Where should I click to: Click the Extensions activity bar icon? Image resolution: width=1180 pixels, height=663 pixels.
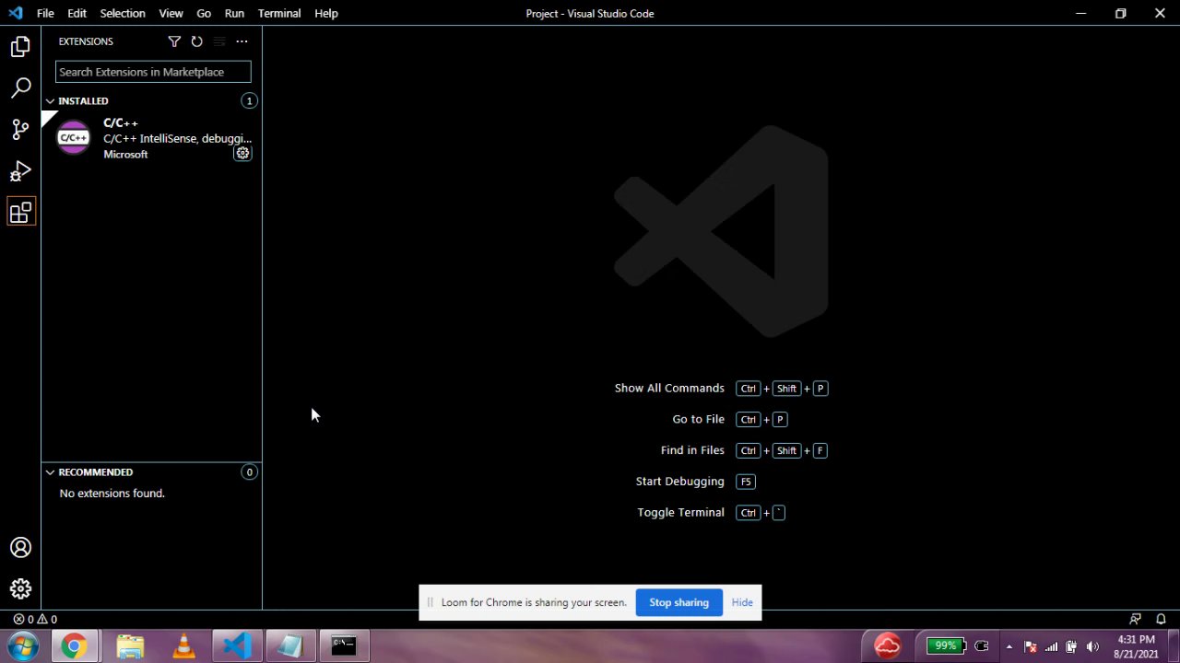20,213
